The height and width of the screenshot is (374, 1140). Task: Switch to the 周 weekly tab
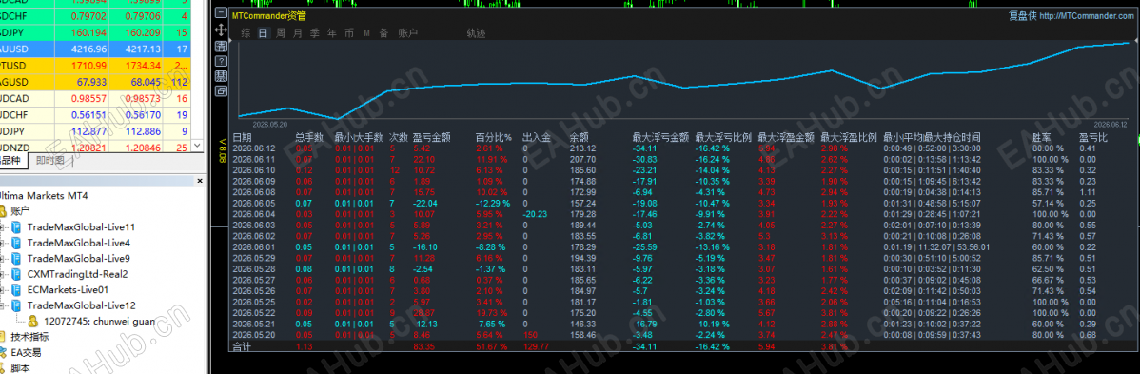(281, 33)
